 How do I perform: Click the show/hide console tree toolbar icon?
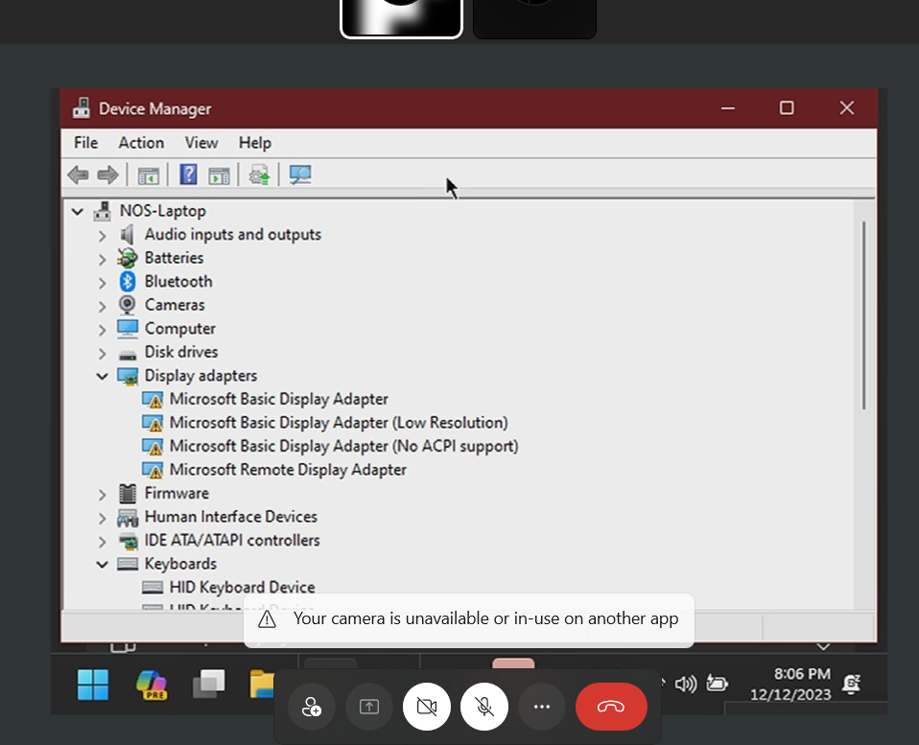pyautogui.click(x=149, y=175)
